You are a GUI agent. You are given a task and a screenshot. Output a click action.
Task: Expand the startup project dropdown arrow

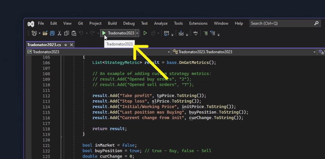click(137, 33)
